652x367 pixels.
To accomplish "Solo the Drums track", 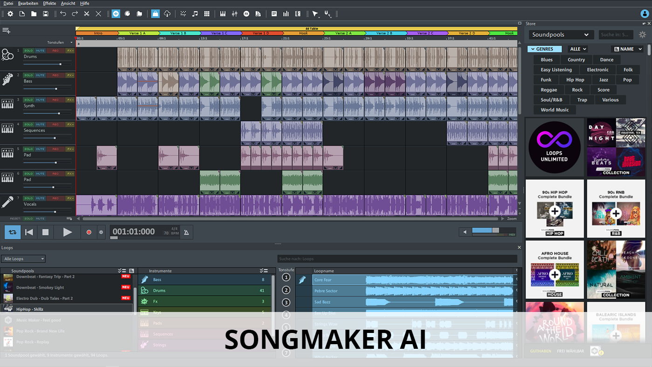I will tap(28, 50).
